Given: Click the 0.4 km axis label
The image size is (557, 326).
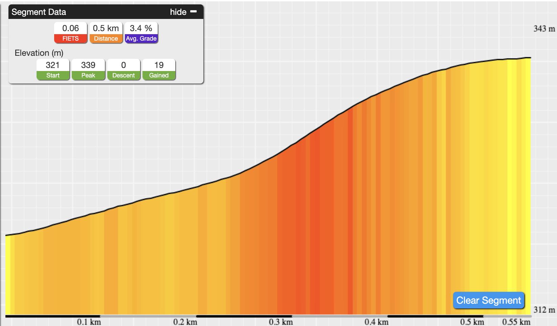Looking at the screenshot, I should click(377, 322).
